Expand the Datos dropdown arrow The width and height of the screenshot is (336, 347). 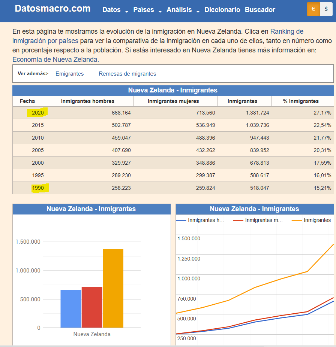point(127,12)
